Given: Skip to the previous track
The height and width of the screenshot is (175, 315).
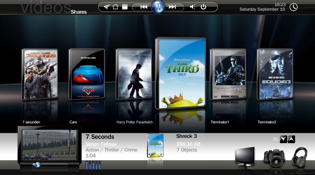Looking at the screenshot, I should [x=144, y=7].
